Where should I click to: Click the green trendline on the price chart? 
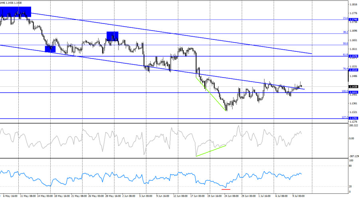point(211,94)
